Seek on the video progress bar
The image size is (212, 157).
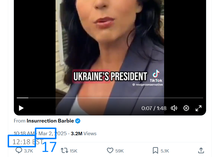(110, 98)
